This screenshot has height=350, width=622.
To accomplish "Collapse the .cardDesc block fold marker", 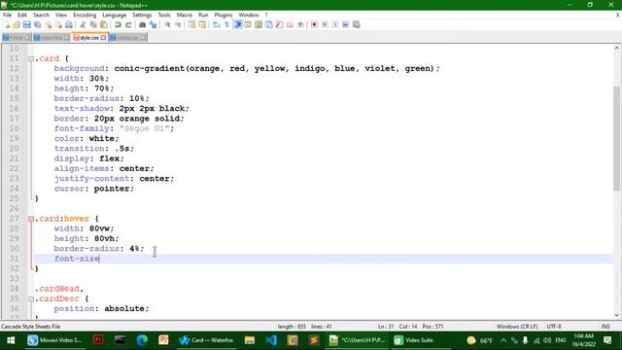I will (x=31, y=298).
